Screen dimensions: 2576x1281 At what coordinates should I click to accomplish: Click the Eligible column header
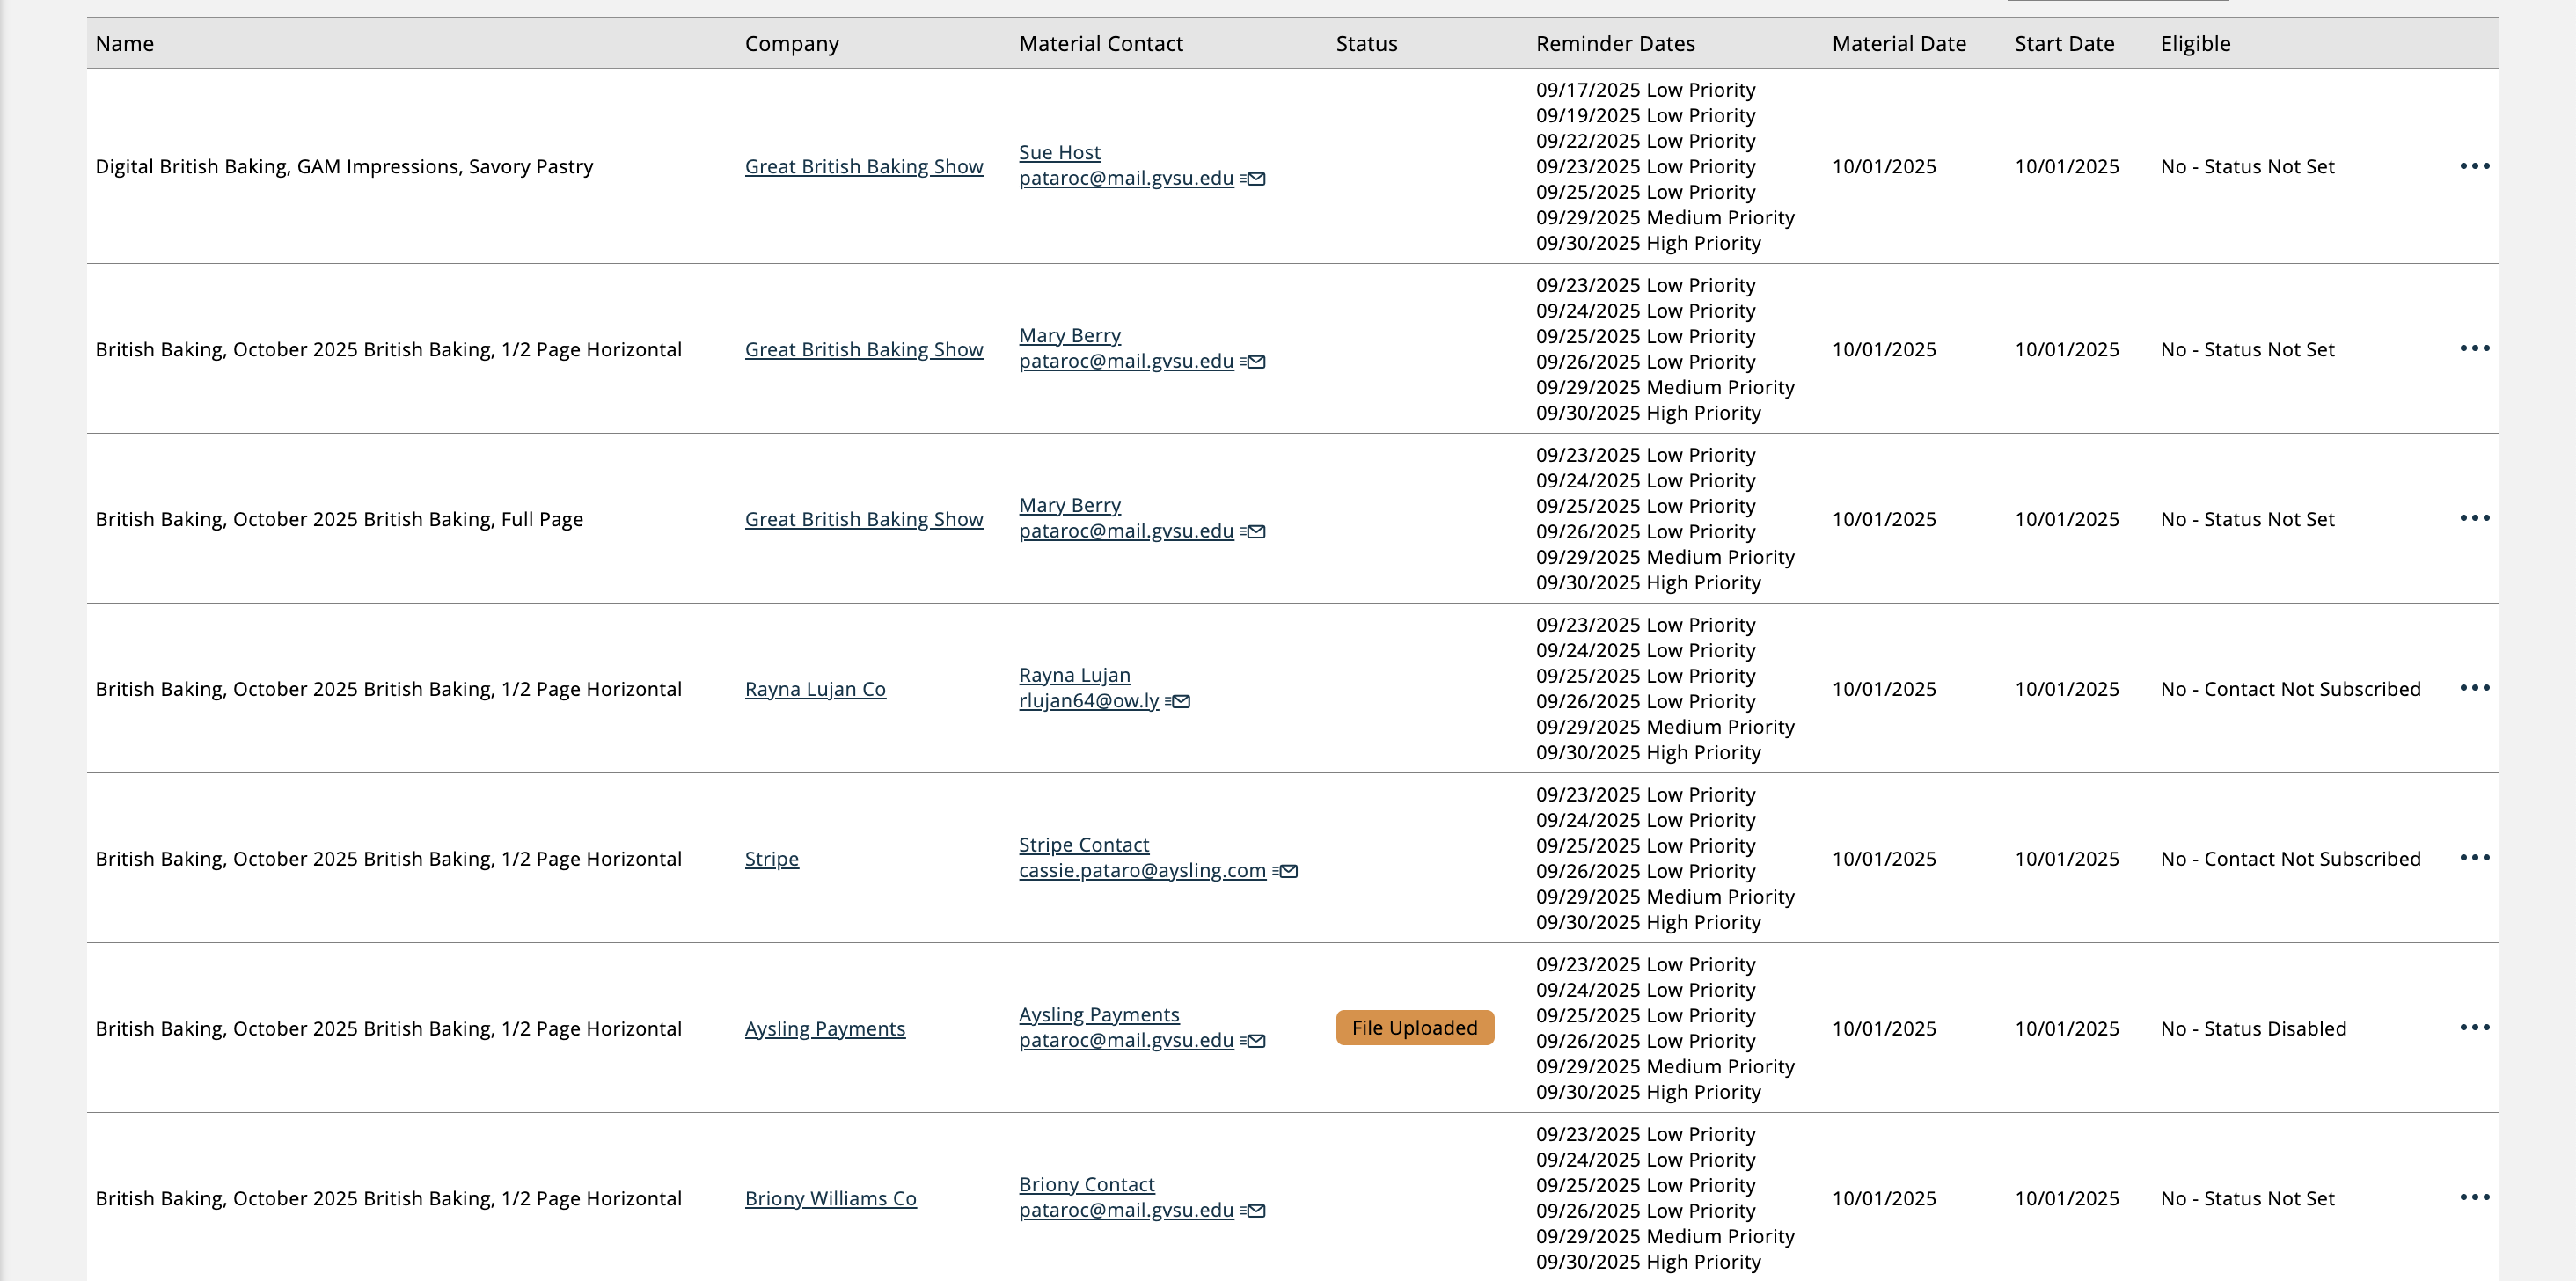2195,44
